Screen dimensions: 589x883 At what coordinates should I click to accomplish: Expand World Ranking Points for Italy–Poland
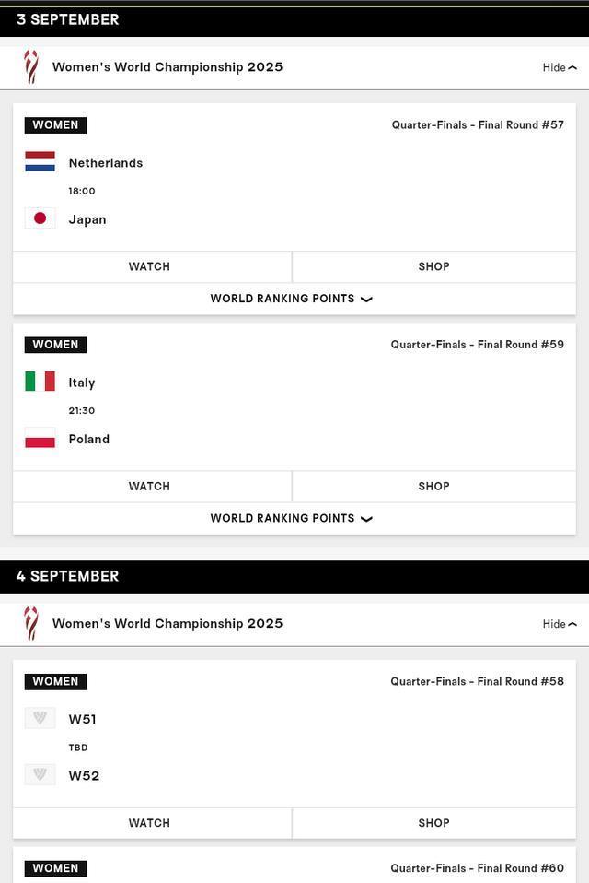pos(294,518)
